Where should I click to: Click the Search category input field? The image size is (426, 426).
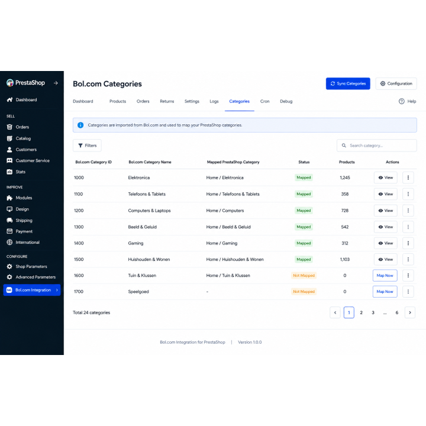[376, 146]
